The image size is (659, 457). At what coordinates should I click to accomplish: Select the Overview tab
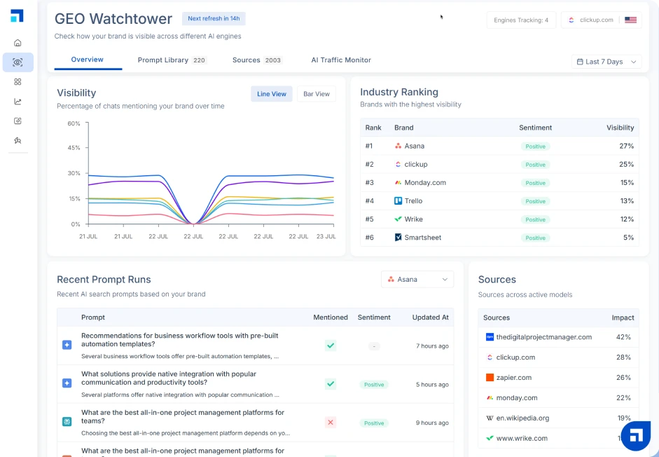pos(88,60)
